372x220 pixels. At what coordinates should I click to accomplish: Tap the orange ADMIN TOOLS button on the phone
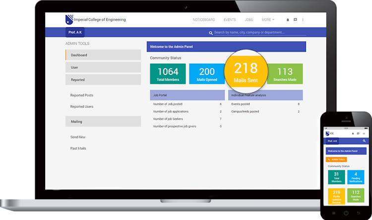(336, 159)
